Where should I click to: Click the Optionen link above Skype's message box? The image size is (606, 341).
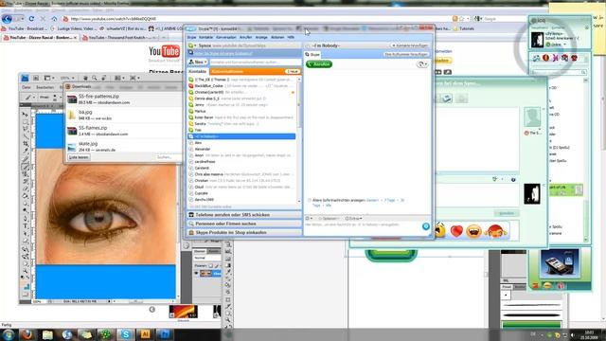(x=329, y=219)
